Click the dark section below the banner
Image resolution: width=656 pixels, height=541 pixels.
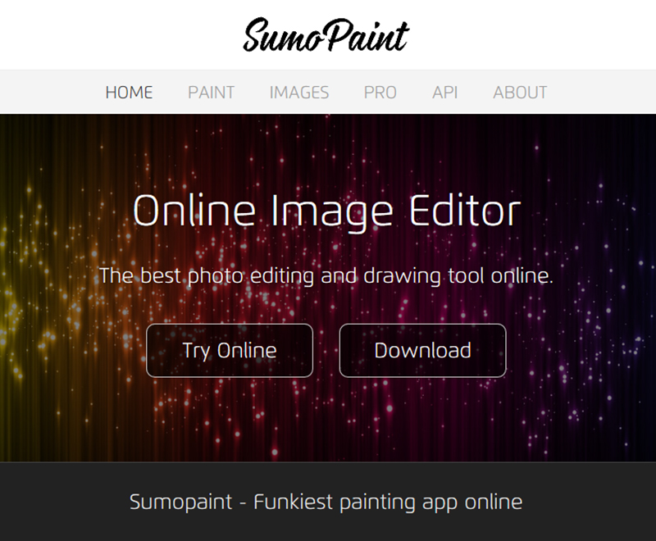(x=328, y=527)
